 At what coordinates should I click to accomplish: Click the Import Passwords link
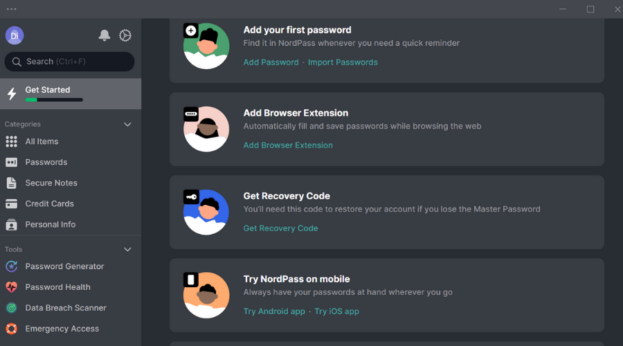(x=343, y=62)
